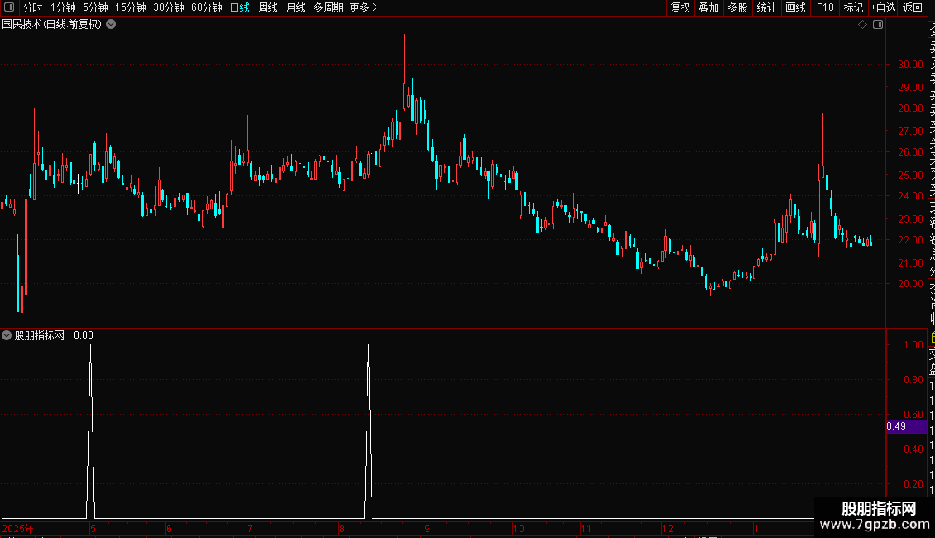Expand the 更多 more periods menu
The image size is (935, 538).
[364, 7]
